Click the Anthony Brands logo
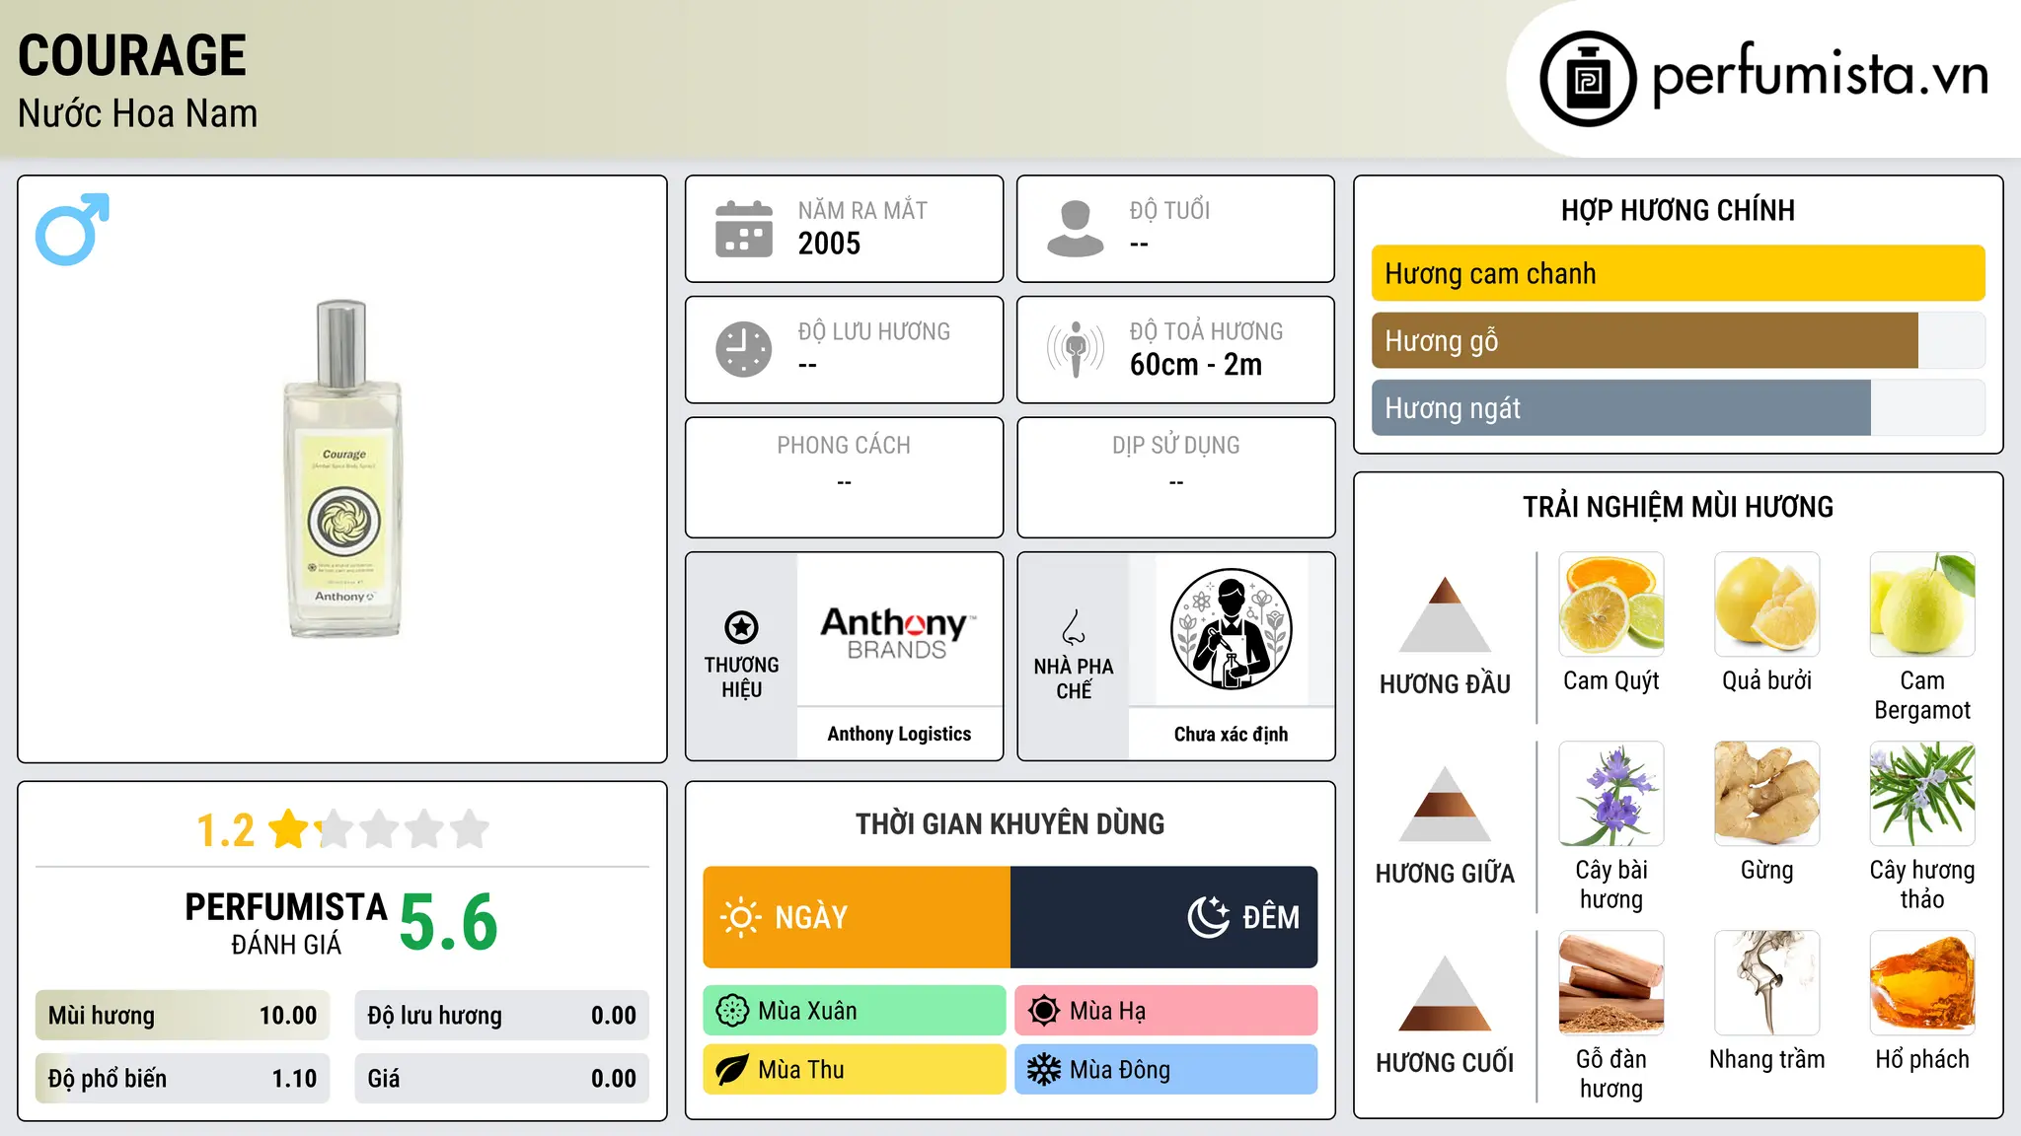Viewport: 2021px width, 1136px height. [899, 631]
